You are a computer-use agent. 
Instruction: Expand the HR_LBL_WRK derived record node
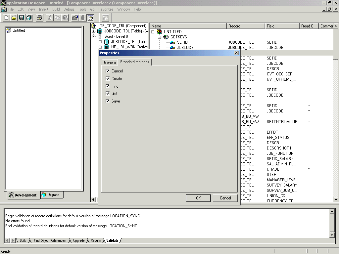point(100,47)
